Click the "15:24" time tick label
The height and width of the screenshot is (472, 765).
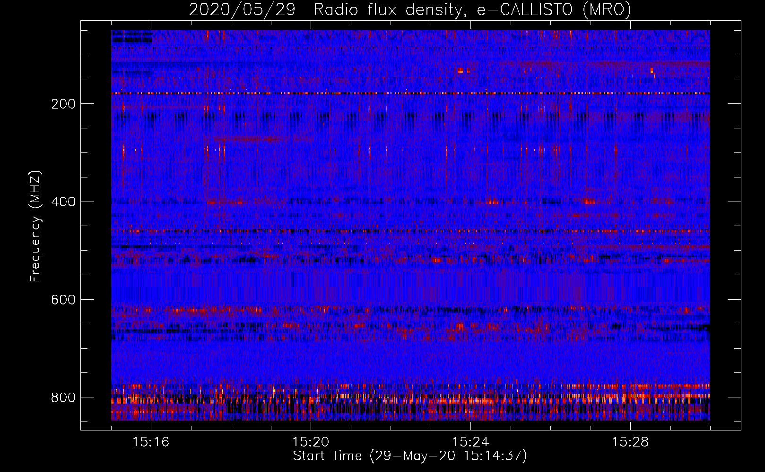[x=470, y=442]
